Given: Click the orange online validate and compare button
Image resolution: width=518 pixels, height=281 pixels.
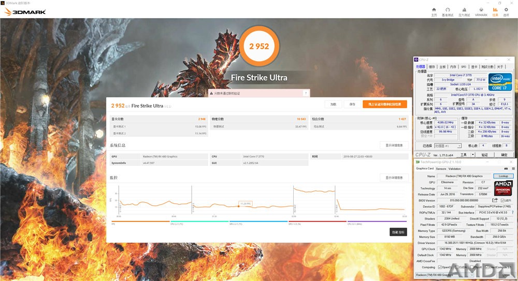Looking at the screenshot, I should click(x=385, y=104).
